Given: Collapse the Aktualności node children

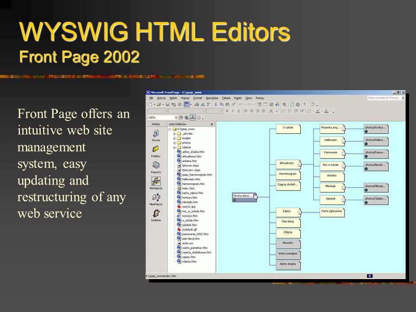Looking at the screenshot, I should [299, 165].
